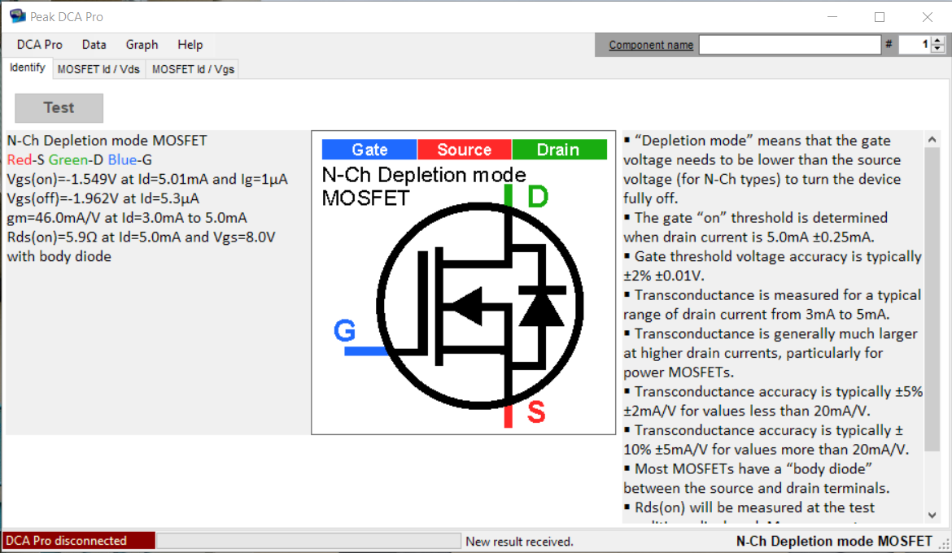
Task: Click status bar 'N-Ch Depletion mode MOSFET' text
Action: point(834,541)
